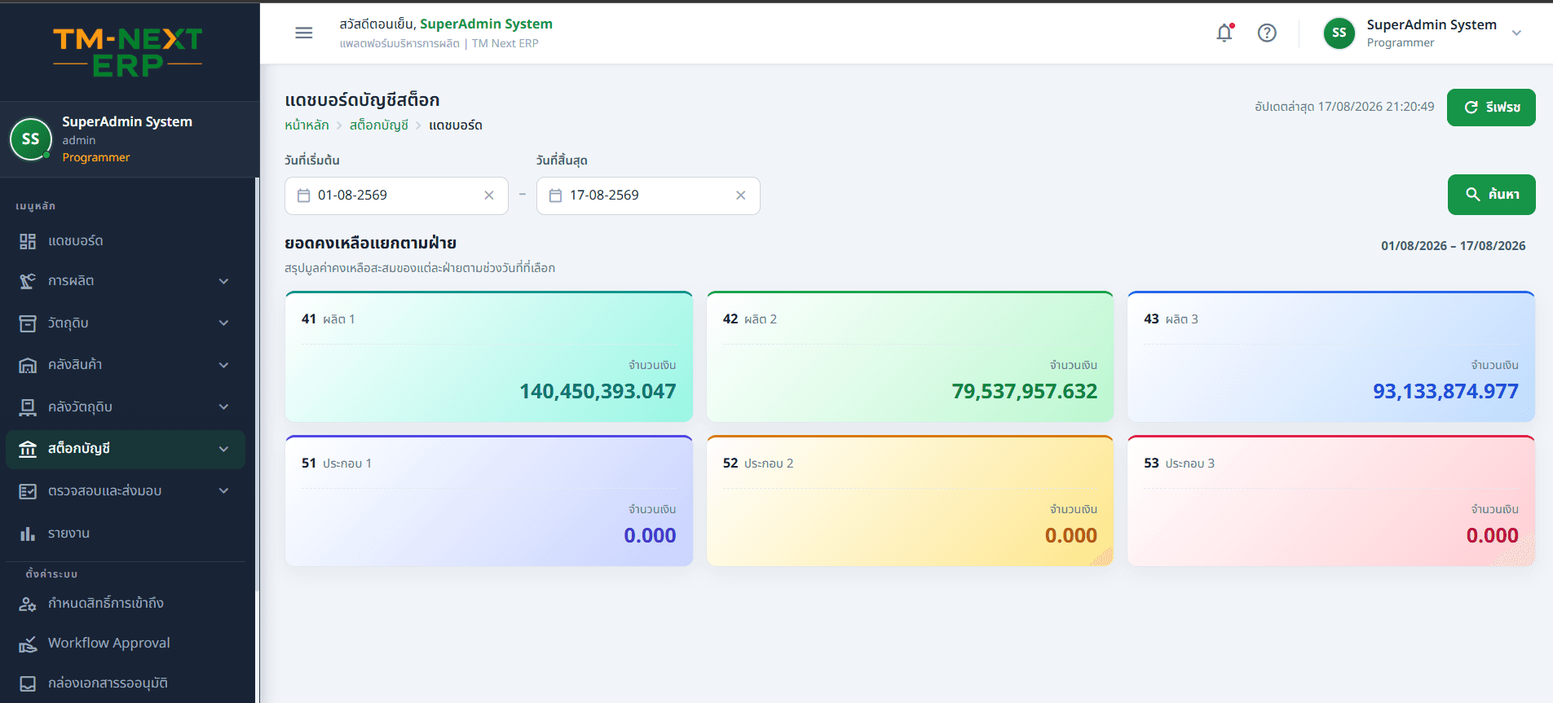Click the สต็อกบัญชี bank icon
The image size is (1553, 703).
pos(28,449)
